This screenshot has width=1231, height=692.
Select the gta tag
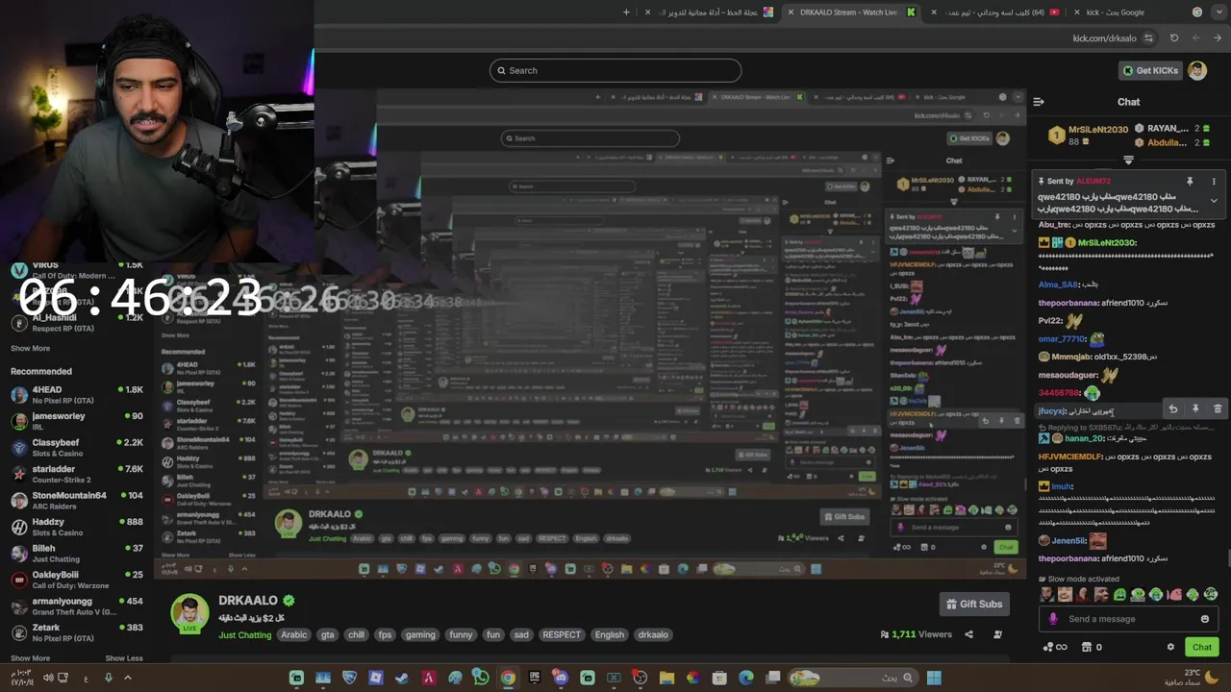click(328, 634)
